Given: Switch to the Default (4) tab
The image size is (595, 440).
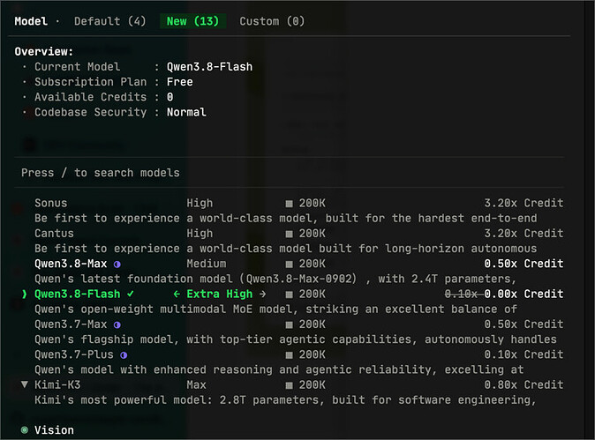Looking at the screenshot, I should pyautogui.click(x=110, y=21).
